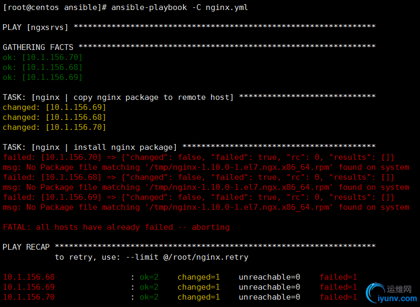420x307 pixels.
Task: Click the iyunv.com watermark logo icon
Action: click(x=375, y=293)
